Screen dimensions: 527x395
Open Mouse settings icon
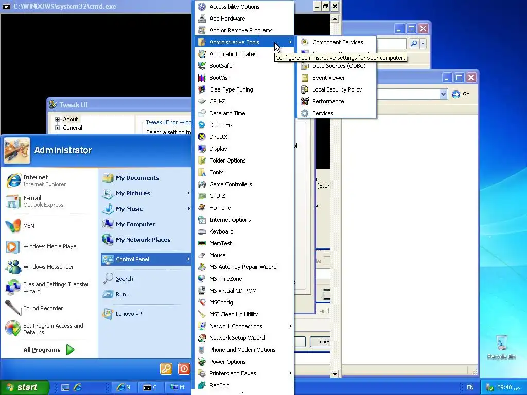(202, 255)
